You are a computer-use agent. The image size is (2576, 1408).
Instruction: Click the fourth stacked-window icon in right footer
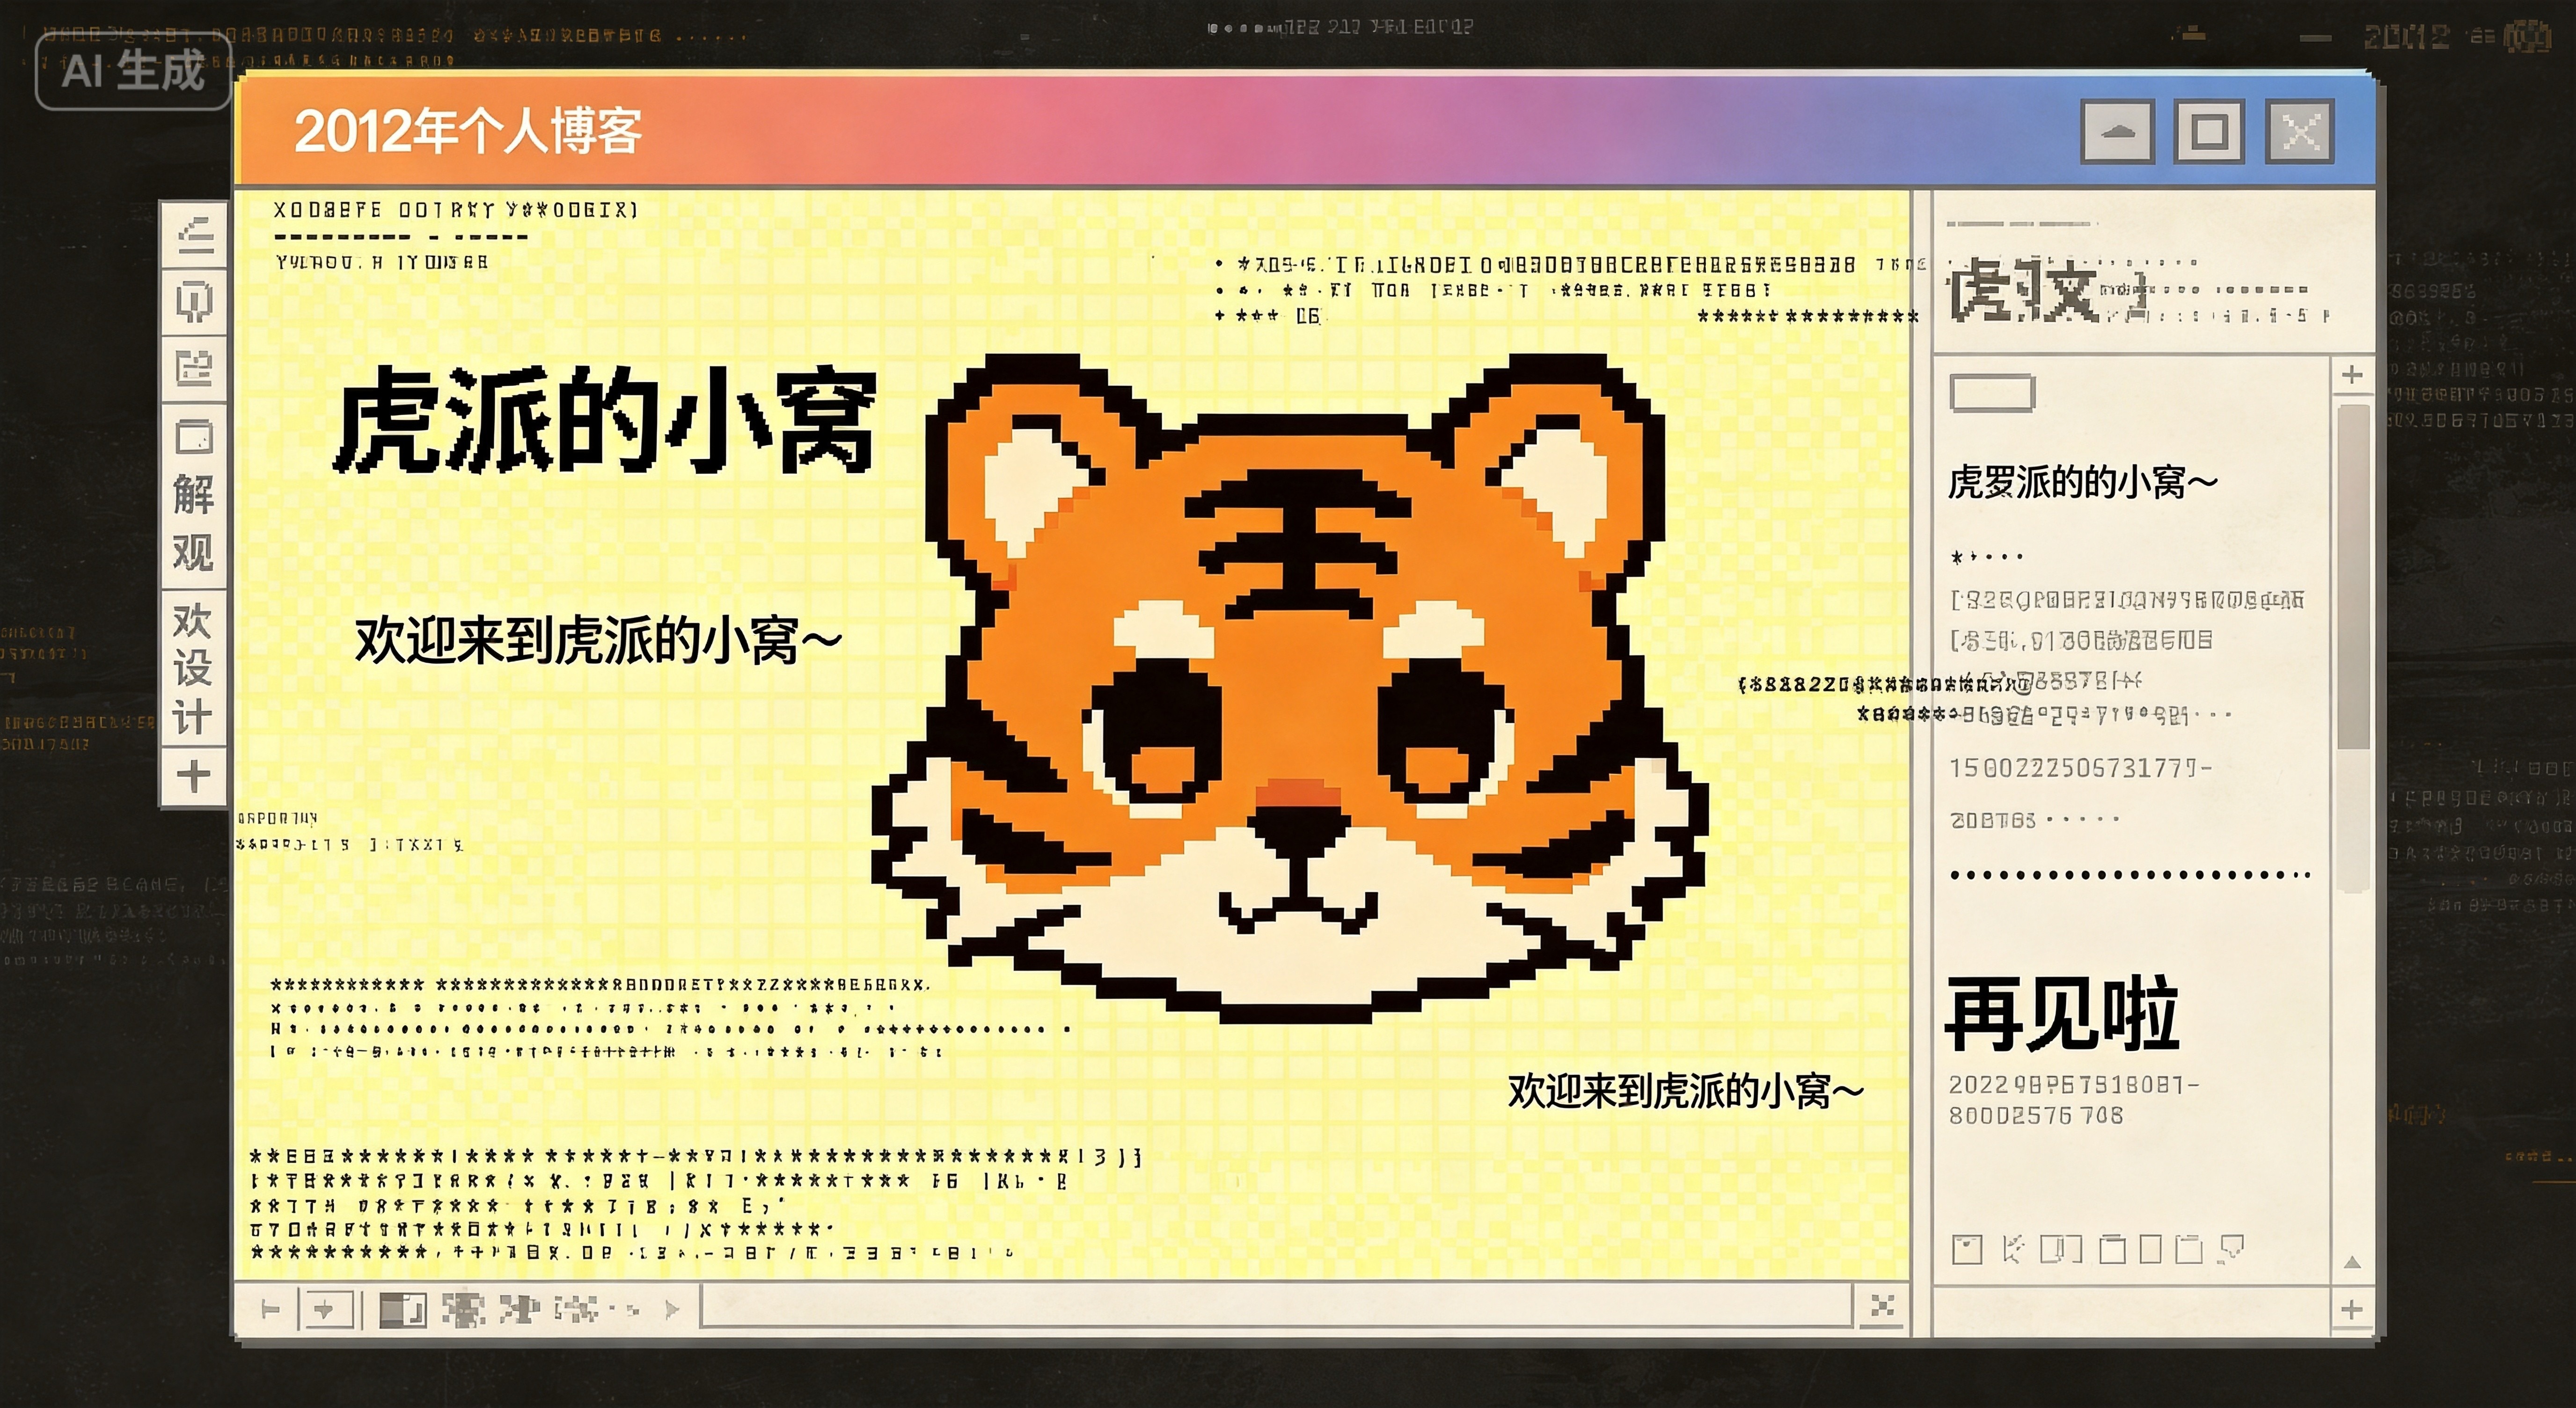(2113, 1249)
